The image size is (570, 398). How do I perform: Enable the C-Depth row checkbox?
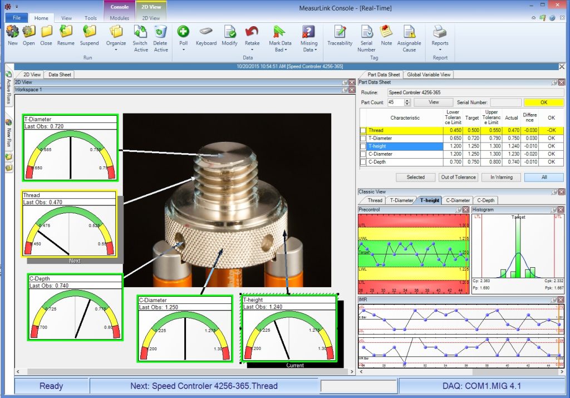(x=363, y=162)
